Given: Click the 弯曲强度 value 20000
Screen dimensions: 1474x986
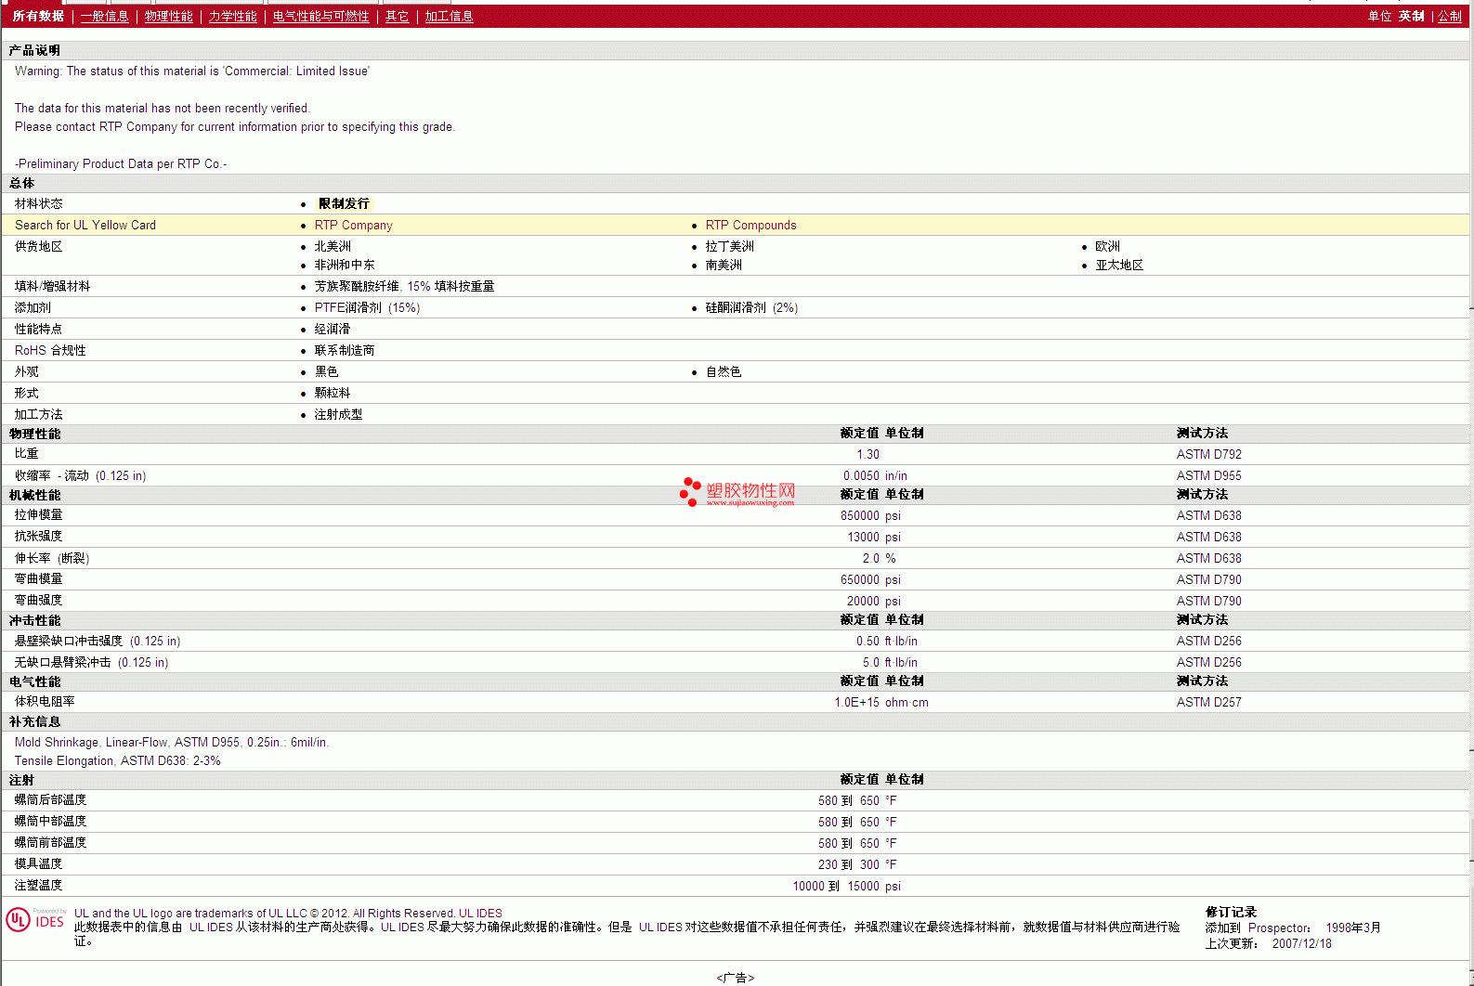Looking at the screenshot, I should click(864, 602).
